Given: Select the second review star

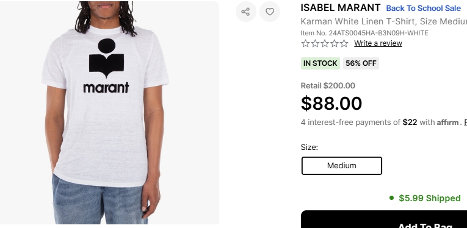Looking at the screenshot, I should coord(315,43).
